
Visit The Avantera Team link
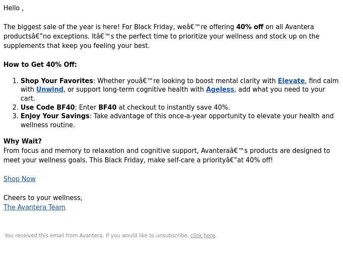click(34, 207)
